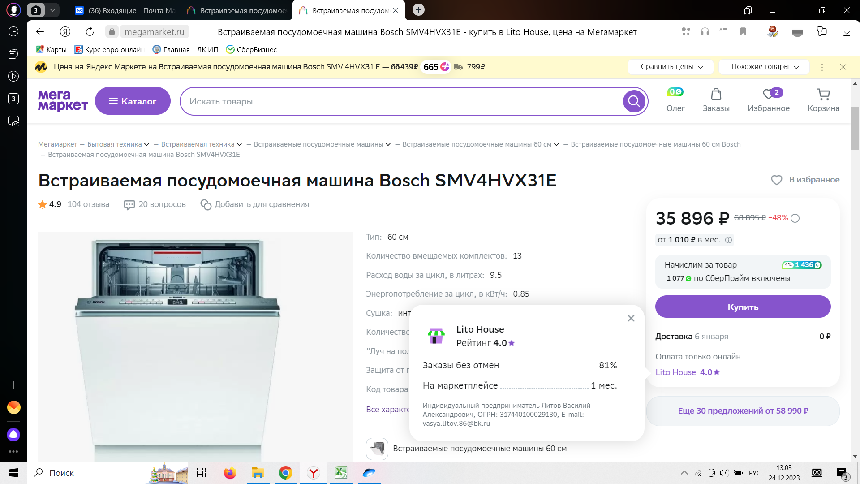Open the 20 вопросов link
This screenshot has width=860, height=484.
pos(155,204)
